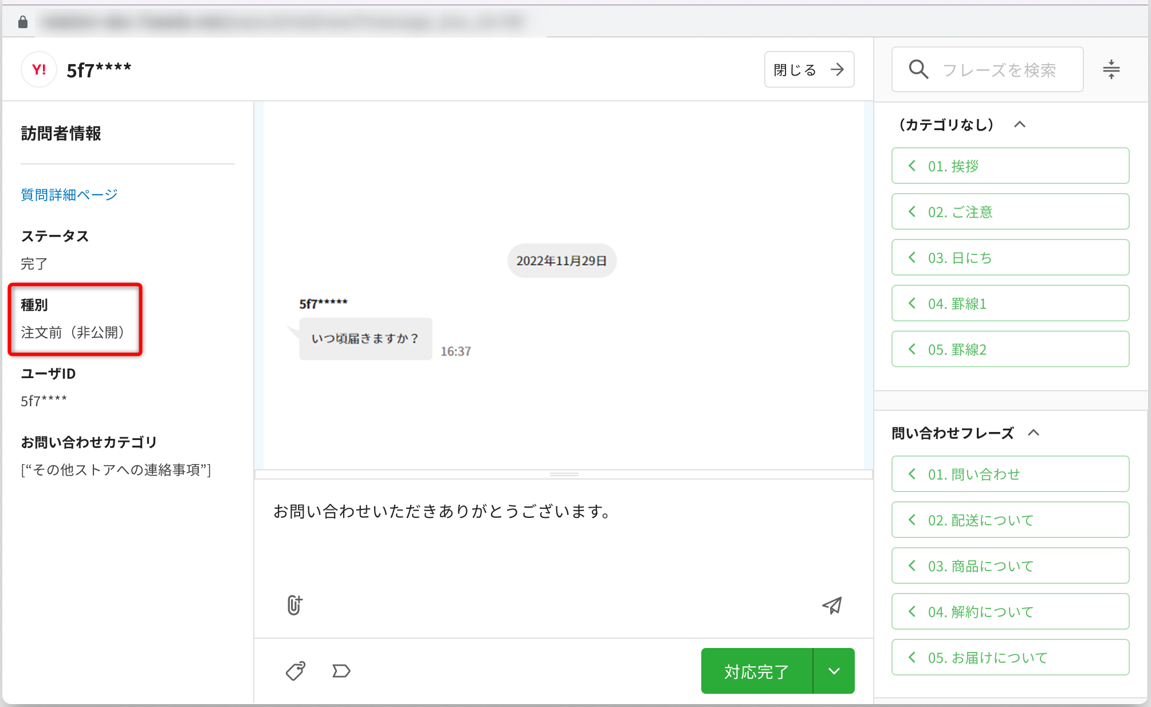1151x707 pixels.
Task: Insert the 01. 挨拶 phrase
Action: click(1010, 166)
